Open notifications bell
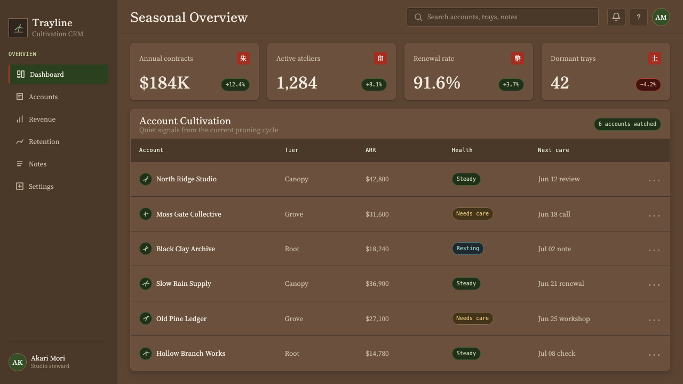The image size is (683, 384). coord(616,17)
